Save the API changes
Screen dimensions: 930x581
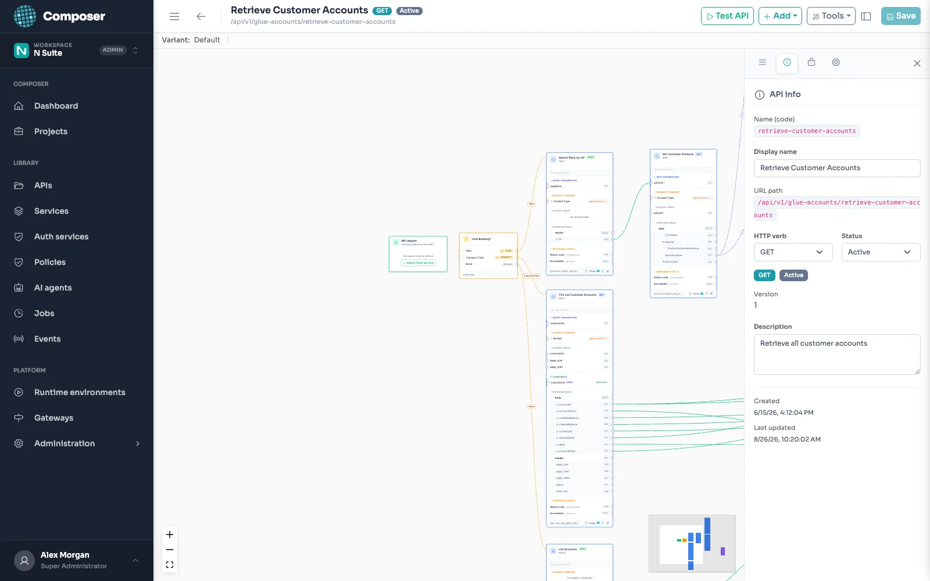900,16
